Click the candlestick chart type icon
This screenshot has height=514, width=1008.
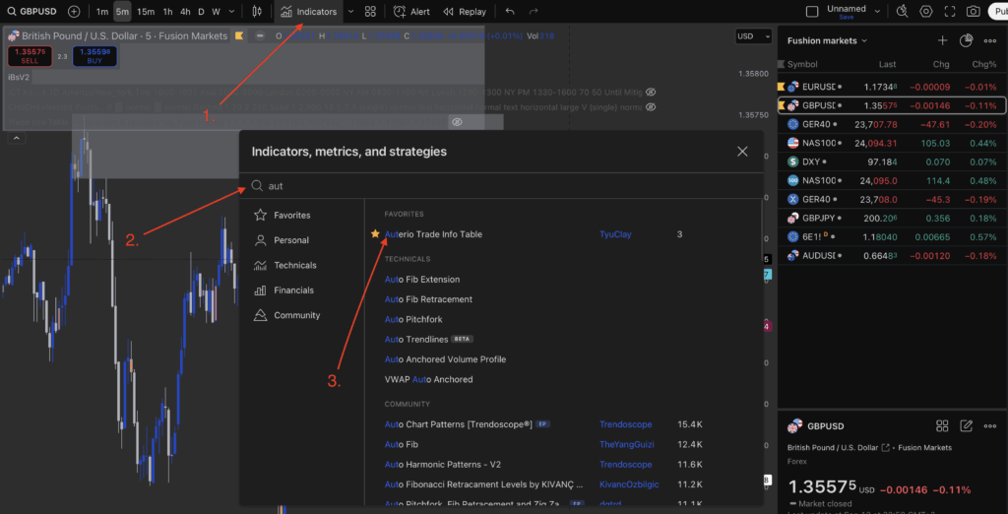[x=257, y=12]
